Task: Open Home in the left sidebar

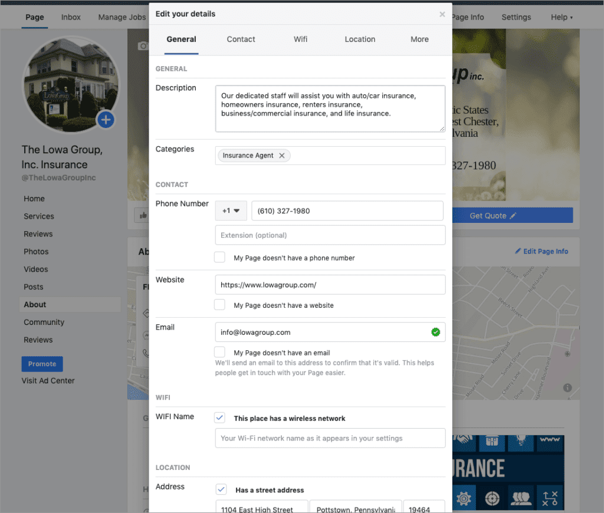Action: point(34,199)
